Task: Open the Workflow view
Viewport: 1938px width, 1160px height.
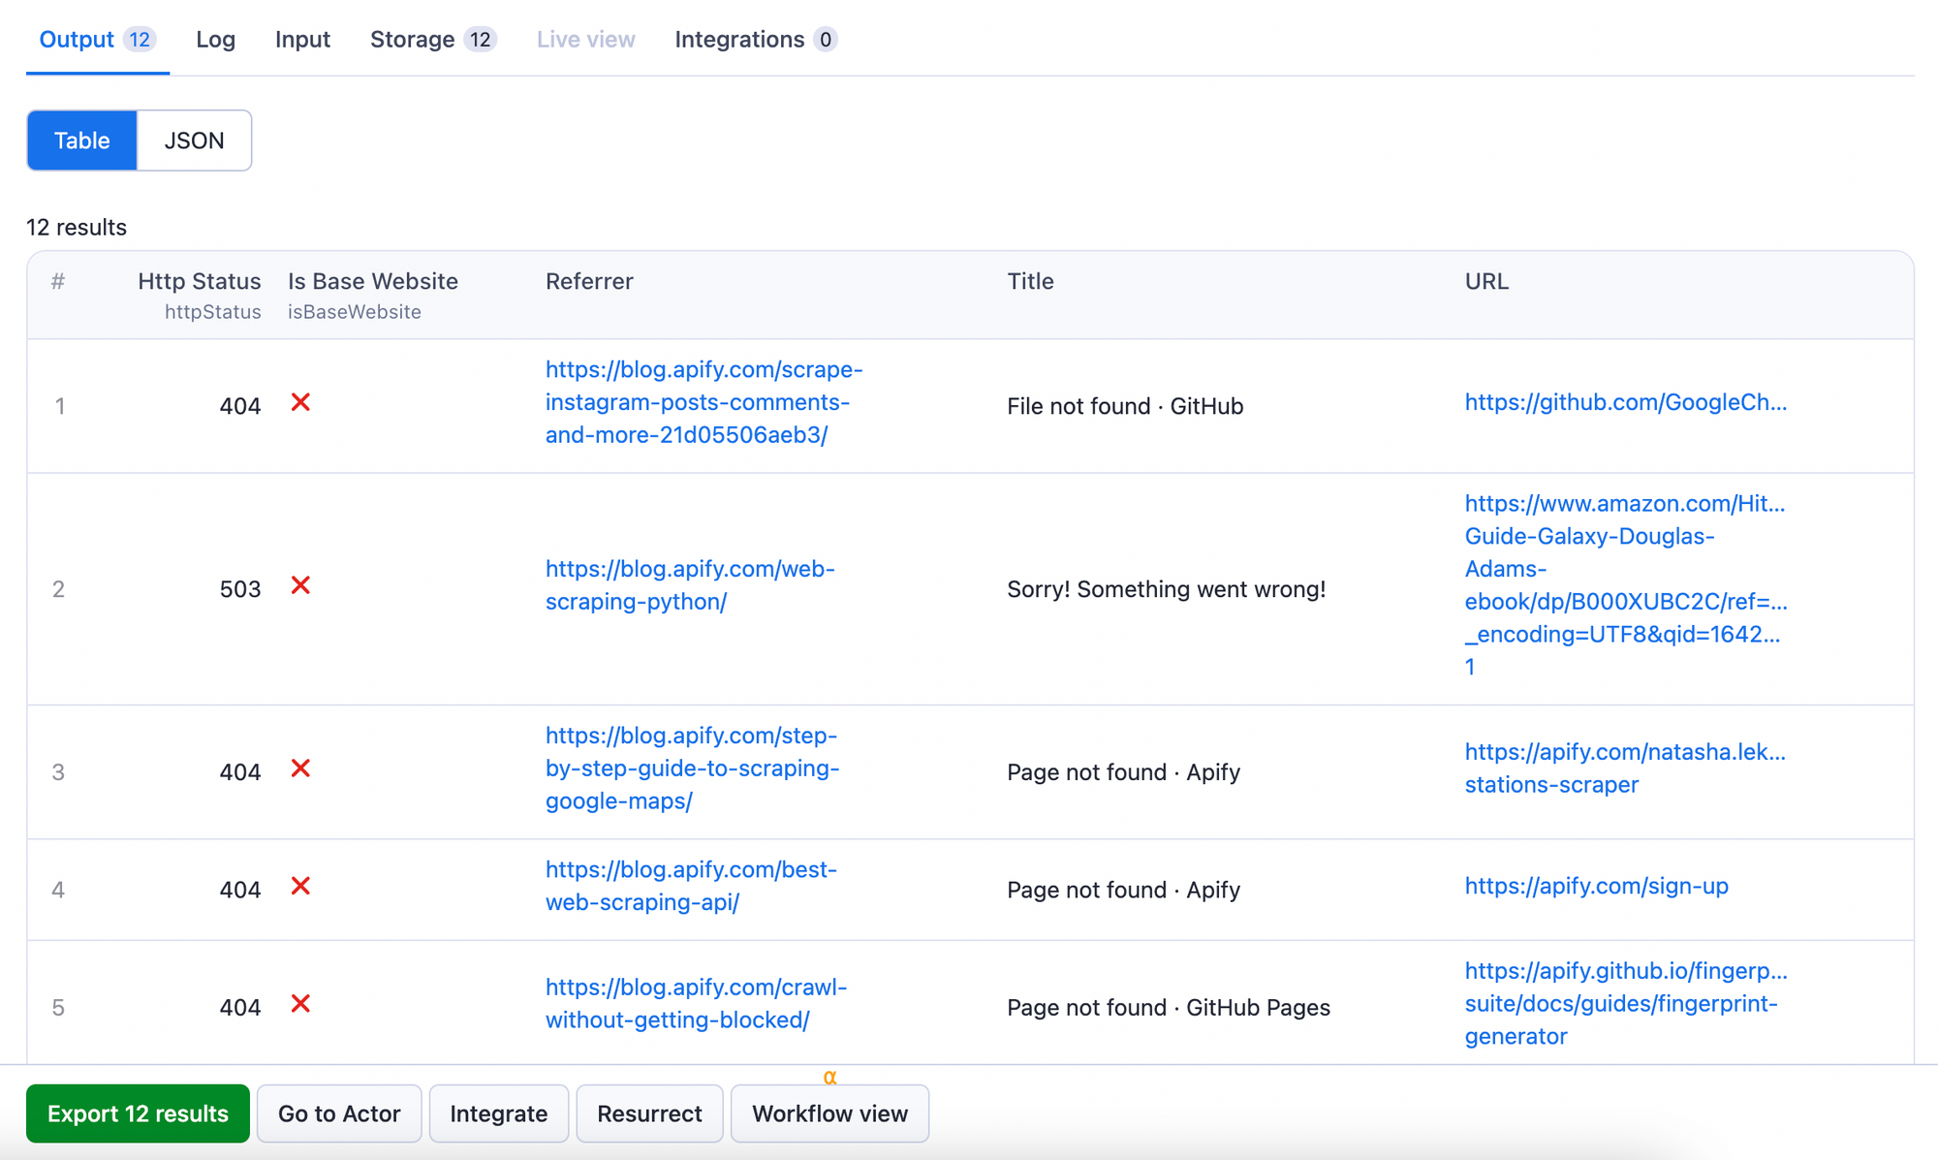Action: tap(829, 1113)
